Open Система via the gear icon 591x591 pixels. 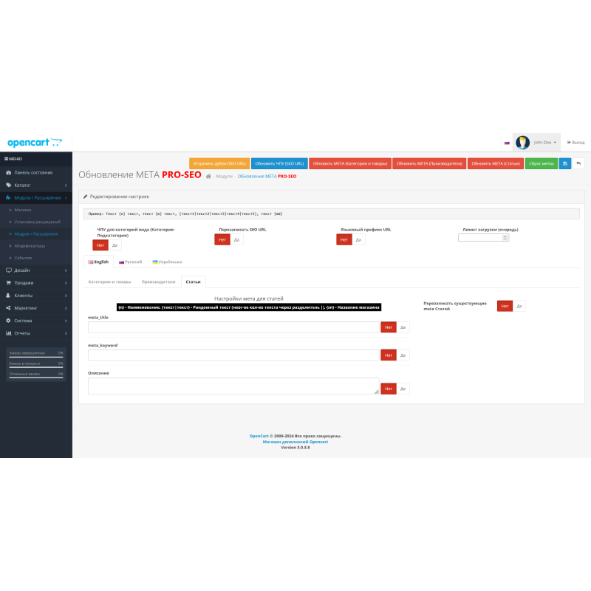click(x=8, y=320)
